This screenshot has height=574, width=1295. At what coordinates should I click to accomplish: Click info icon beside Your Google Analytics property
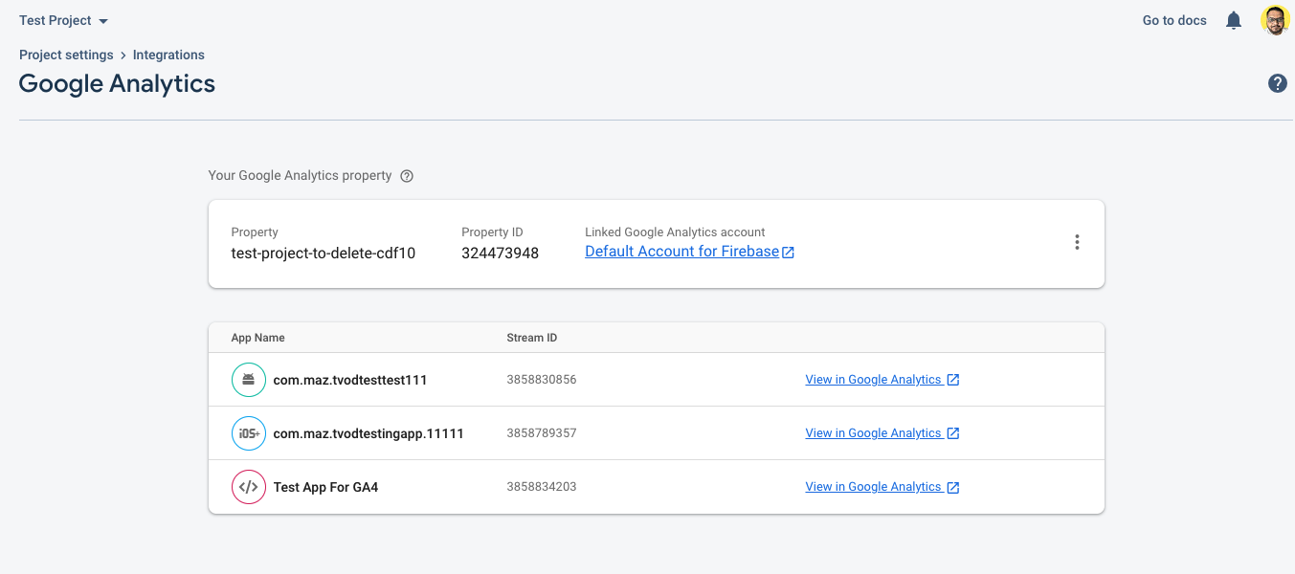click(407, 176)
